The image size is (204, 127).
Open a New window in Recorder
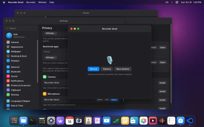pyautogui.click(x=123, y=69)
